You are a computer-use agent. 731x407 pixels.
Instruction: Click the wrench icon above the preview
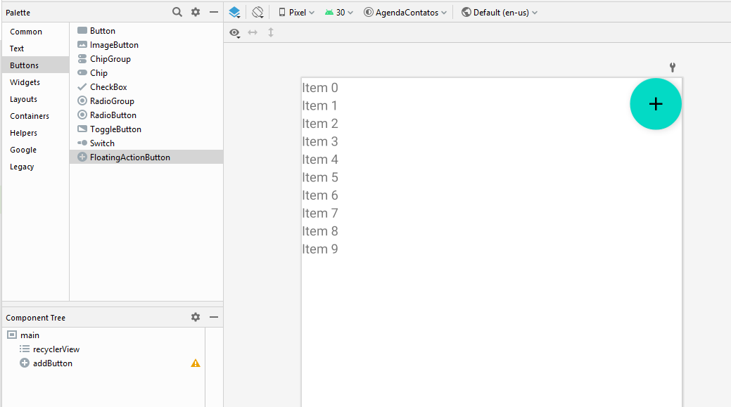pyautogui.click(x=672, y=67)
